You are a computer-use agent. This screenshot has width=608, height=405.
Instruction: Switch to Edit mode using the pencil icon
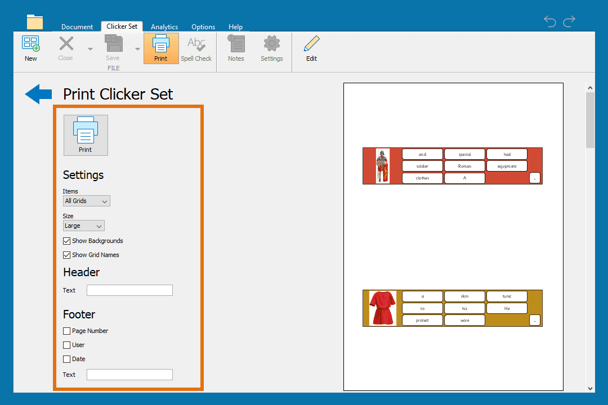(311, 48)
